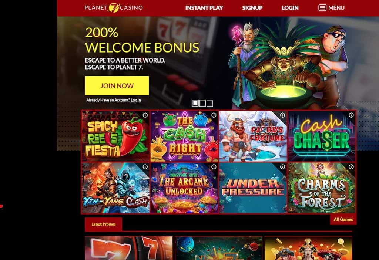Select the first banner slide indicator
Screen dimensions: 379x260
tap(195, 103)
